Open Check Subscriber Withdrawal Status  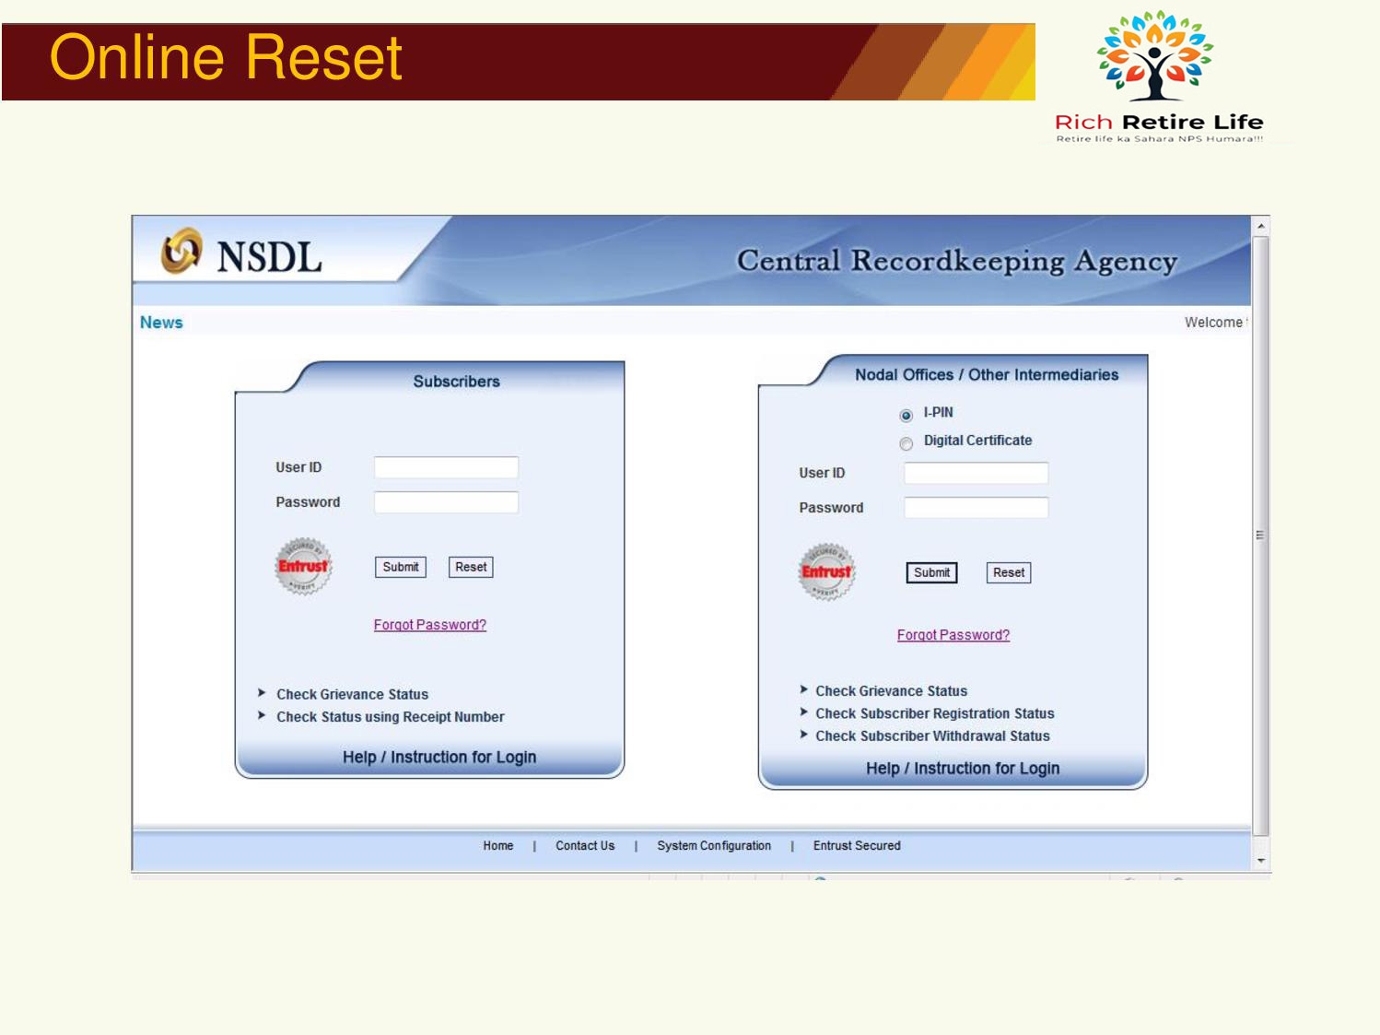(x=932, y=736)
